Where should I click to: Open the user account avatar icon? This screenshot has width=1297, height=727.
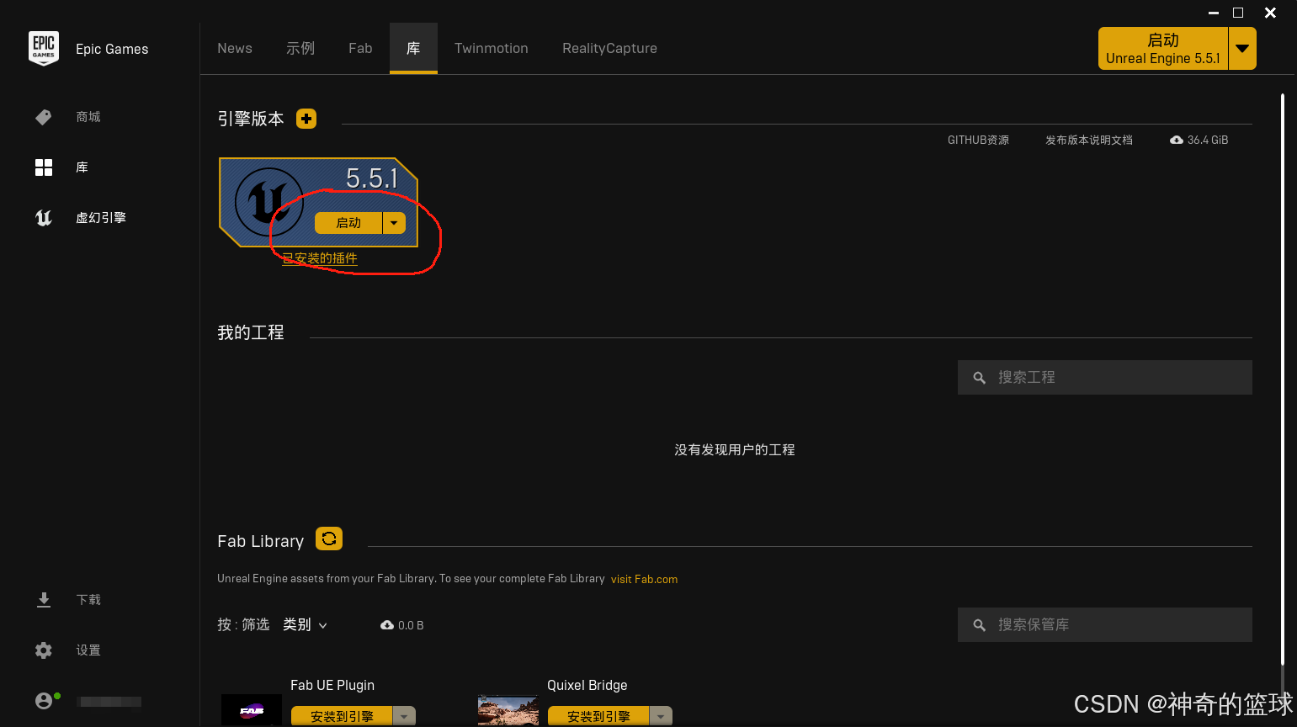point(44,701)
